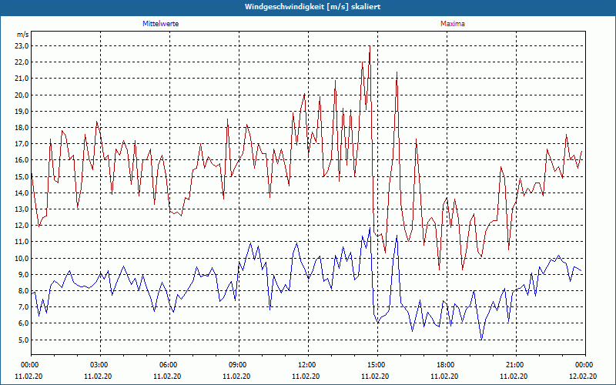Click the 6,0 y-axis value

(24, 323)
